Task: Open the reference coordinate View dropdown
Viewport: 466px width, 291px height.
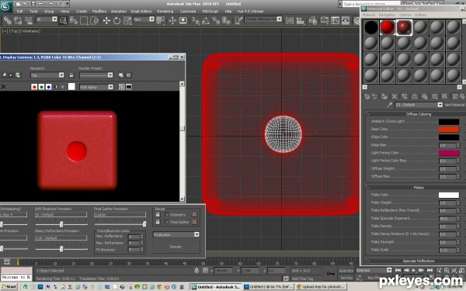Action: pos(144,19)
